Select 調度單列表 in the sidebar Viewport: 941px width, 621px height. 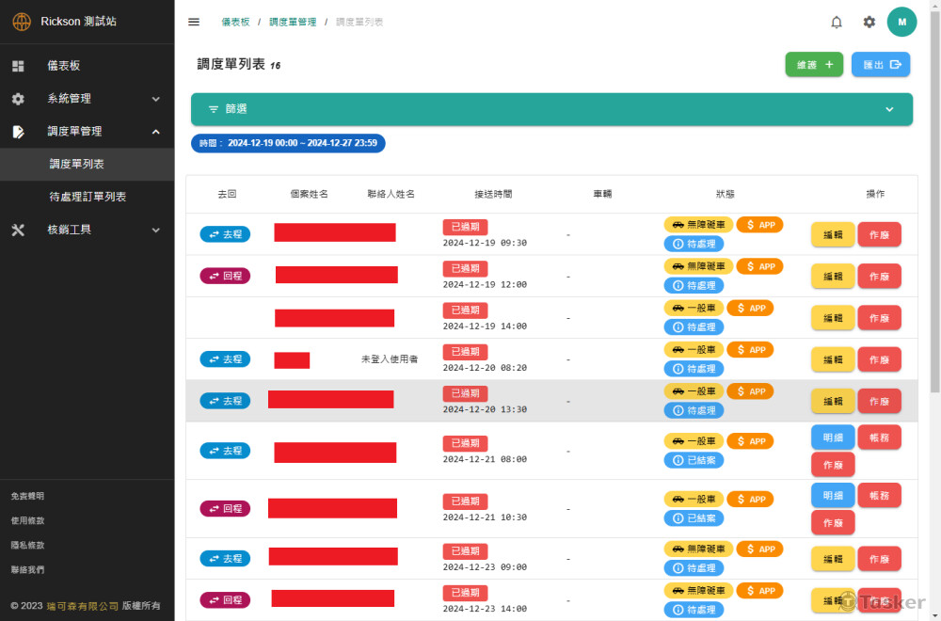click(x=77, y=164)
